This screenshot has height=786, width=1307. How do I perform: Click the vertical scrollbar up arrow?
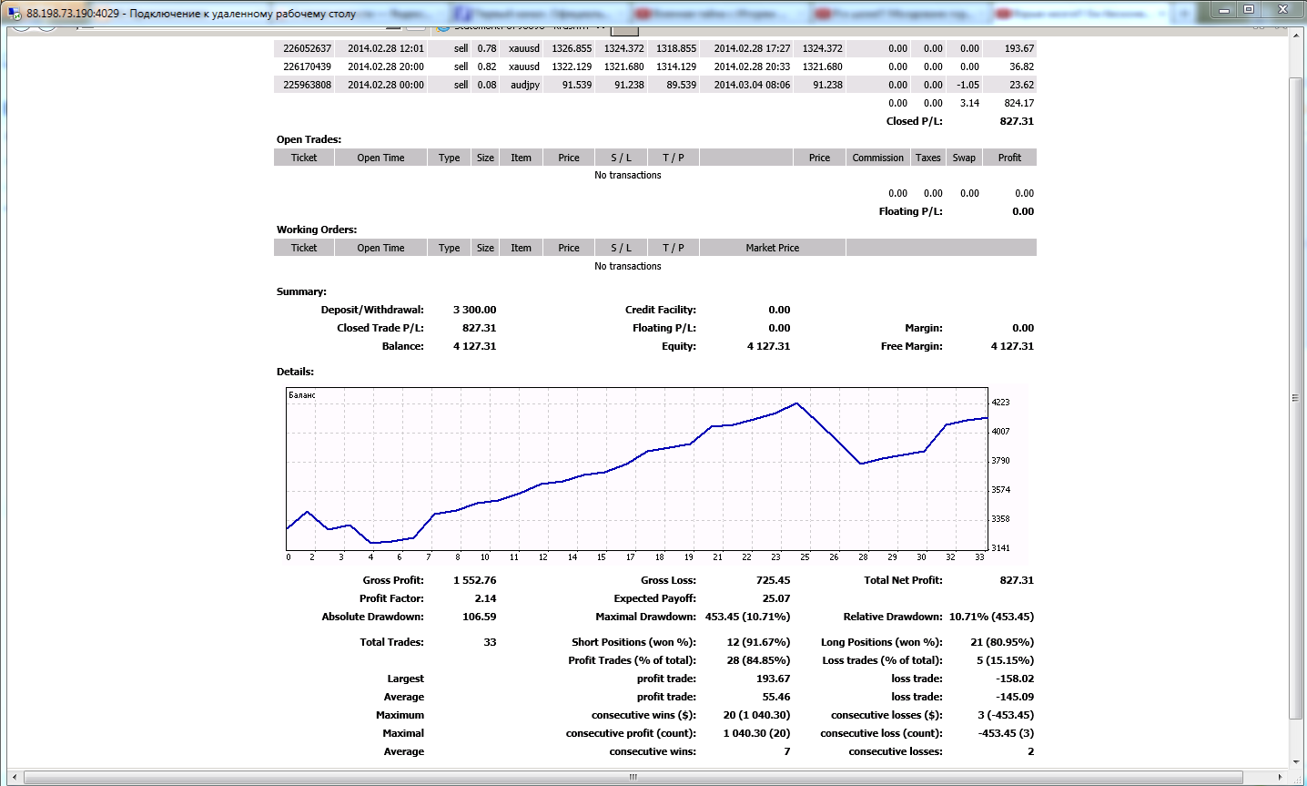click(x=1296, y=35)
